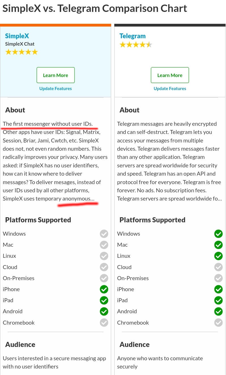Click SimpleX Android green checkmark icon

tap(104, 311)
